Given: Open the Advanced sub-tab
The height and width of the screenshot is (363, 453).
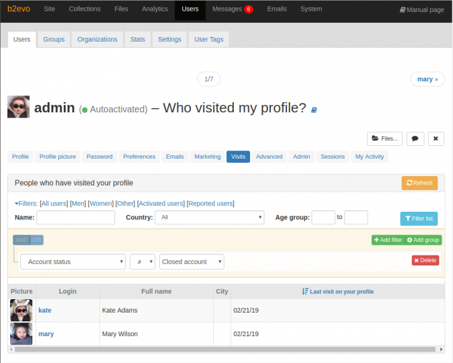Looking at the screenshot, I should [x=269, y=157].
